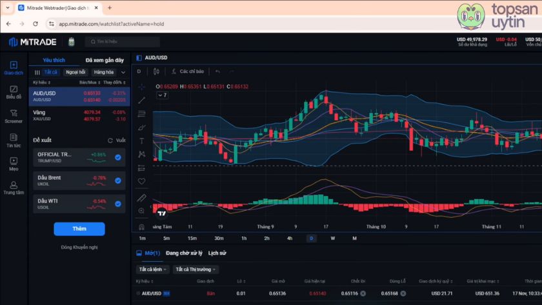Open the Biểu đồ chart section
This screenshot has height=305, width=542.
(14, 92)
